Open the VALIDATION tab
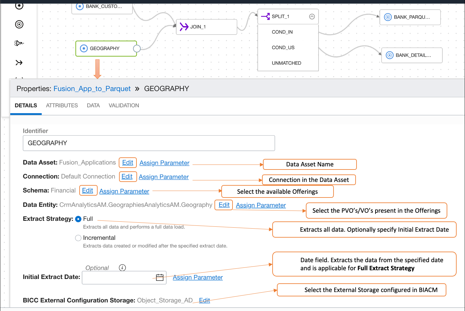 tap(124, 105)
